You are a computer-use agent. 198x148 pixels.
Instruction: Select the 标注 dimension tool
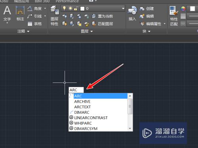point(20,13)
